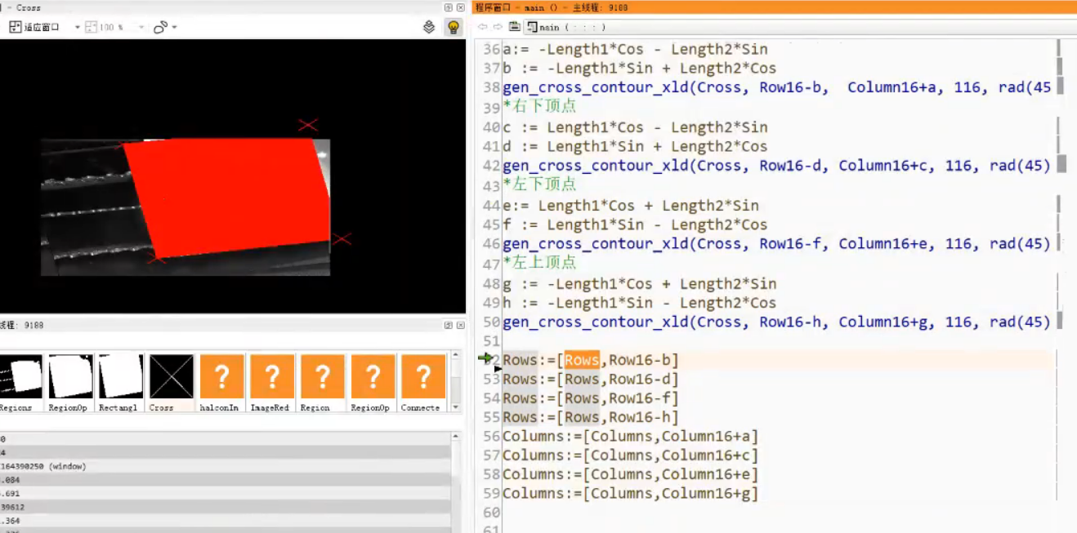The width and height of the screenshot is (1077, 533).
Task: Open the fit-to-window scaling icon
Action: [x=15, y=26]
